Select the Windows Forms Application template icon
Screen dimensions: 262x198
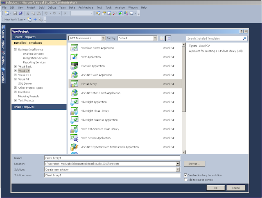coord(75,48)
